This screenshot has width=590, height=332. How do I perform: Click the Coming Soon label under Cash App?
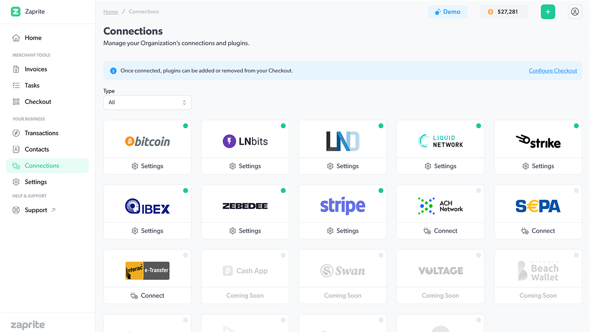[x=245, y=296]
